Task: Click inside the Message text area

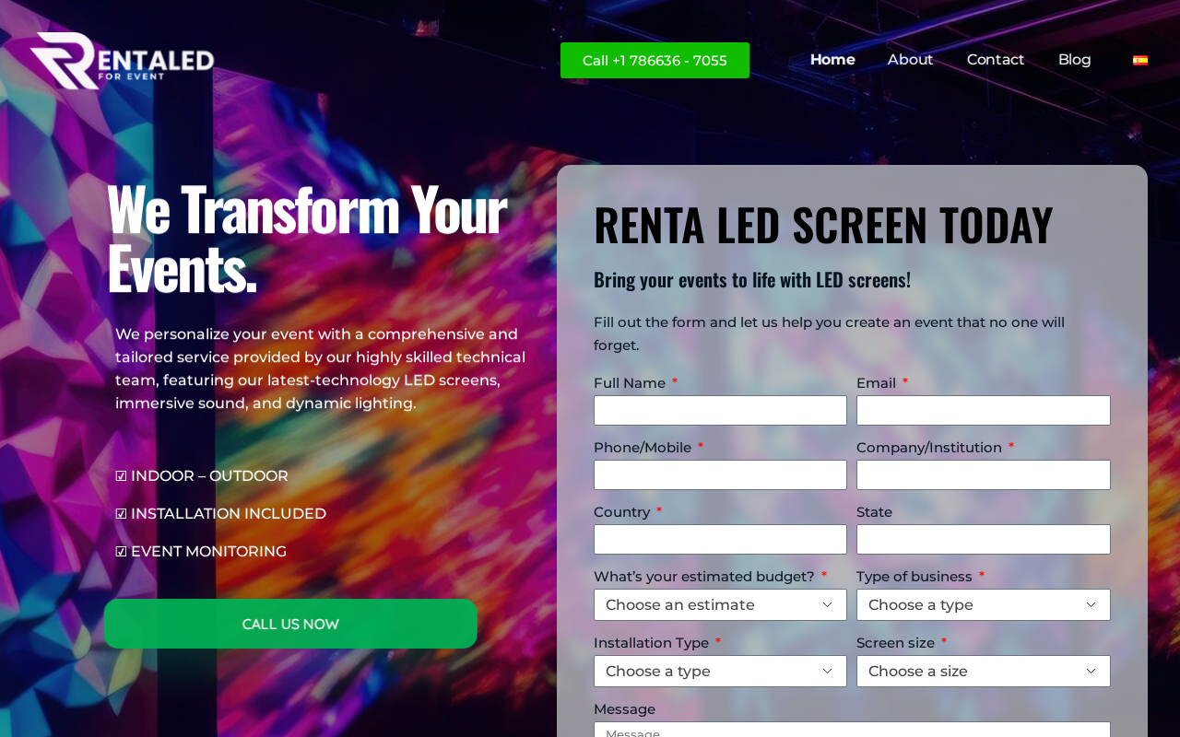Action: [852, 730]
